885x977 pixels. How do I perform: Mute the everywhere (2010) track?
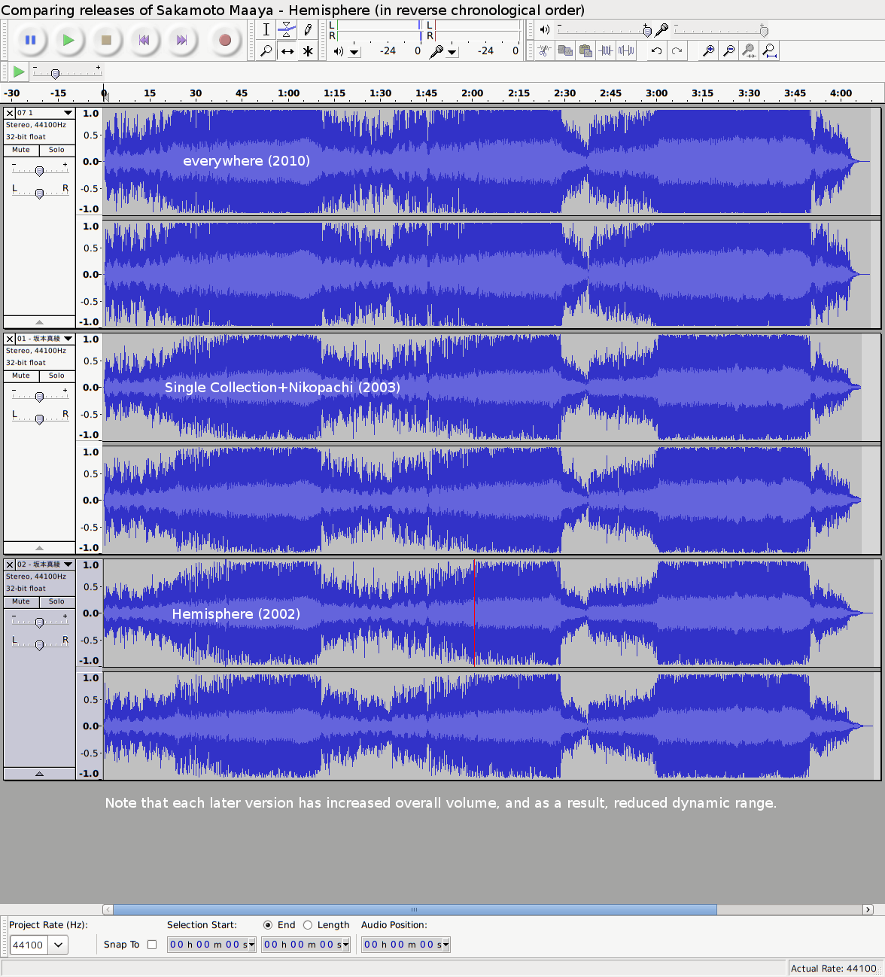coord(21,150)
